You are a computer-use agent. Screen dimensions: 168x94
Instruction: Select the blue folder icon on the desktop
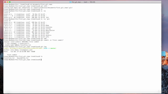164,54
